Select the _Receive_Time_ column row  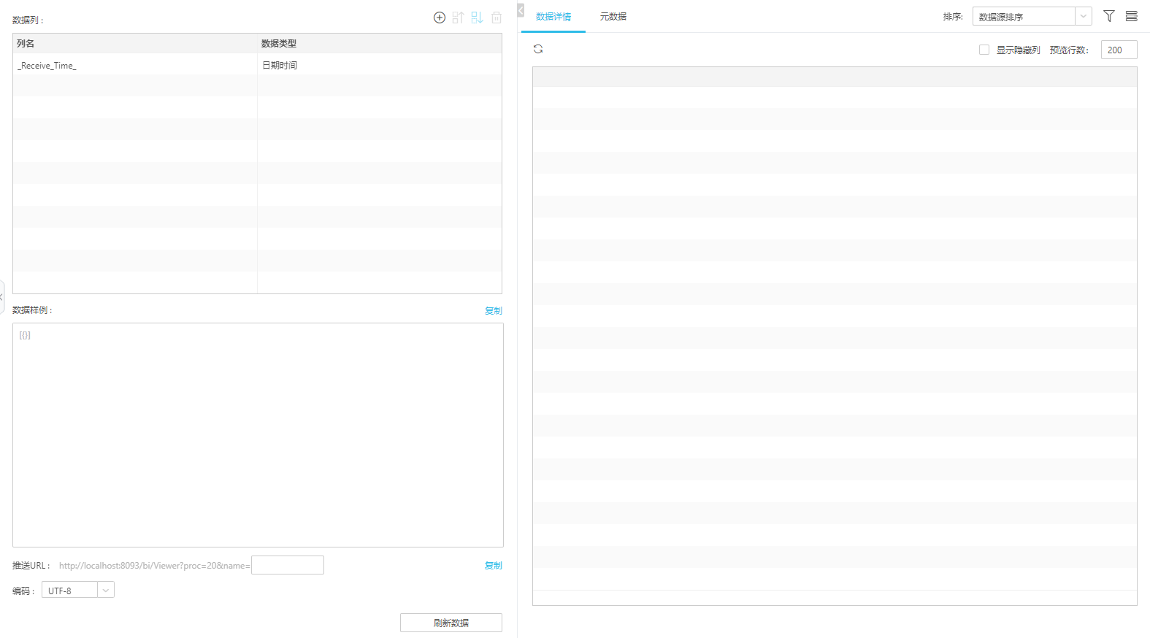[x=135, y=65]
